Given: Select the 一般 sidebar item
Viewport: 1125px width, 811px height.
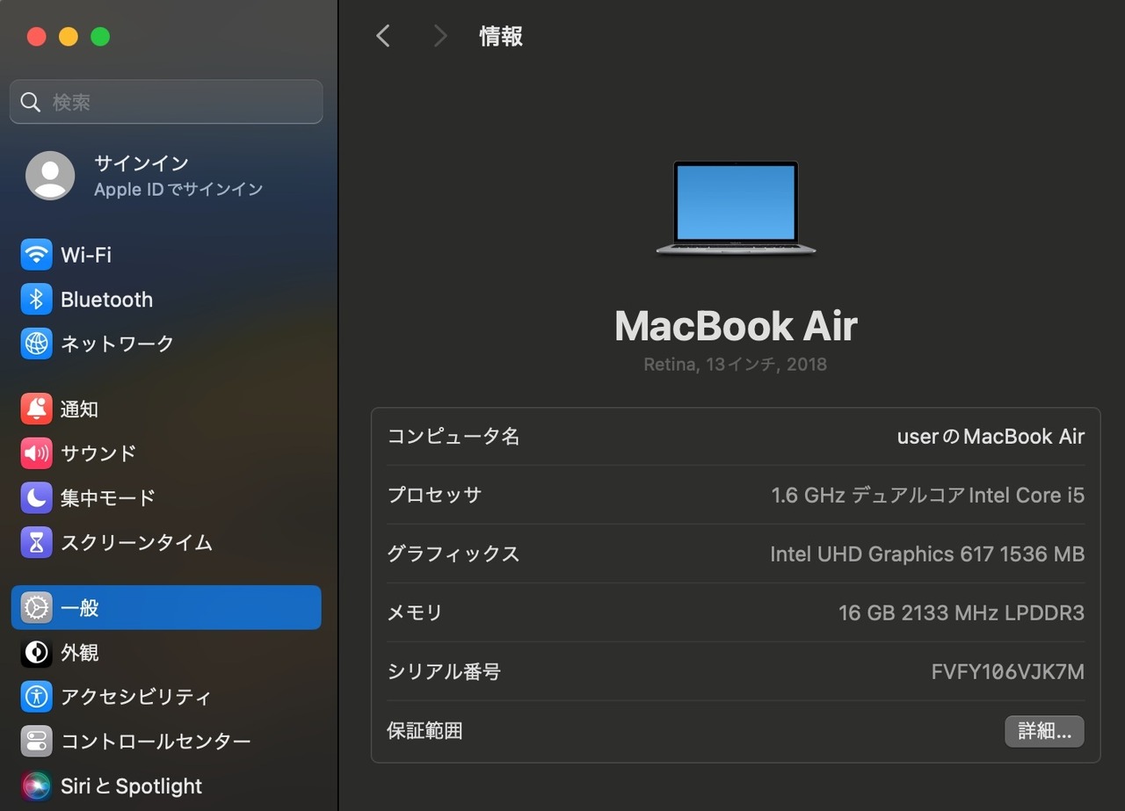Looking at the screenshot, I should [x=166, y=608].
